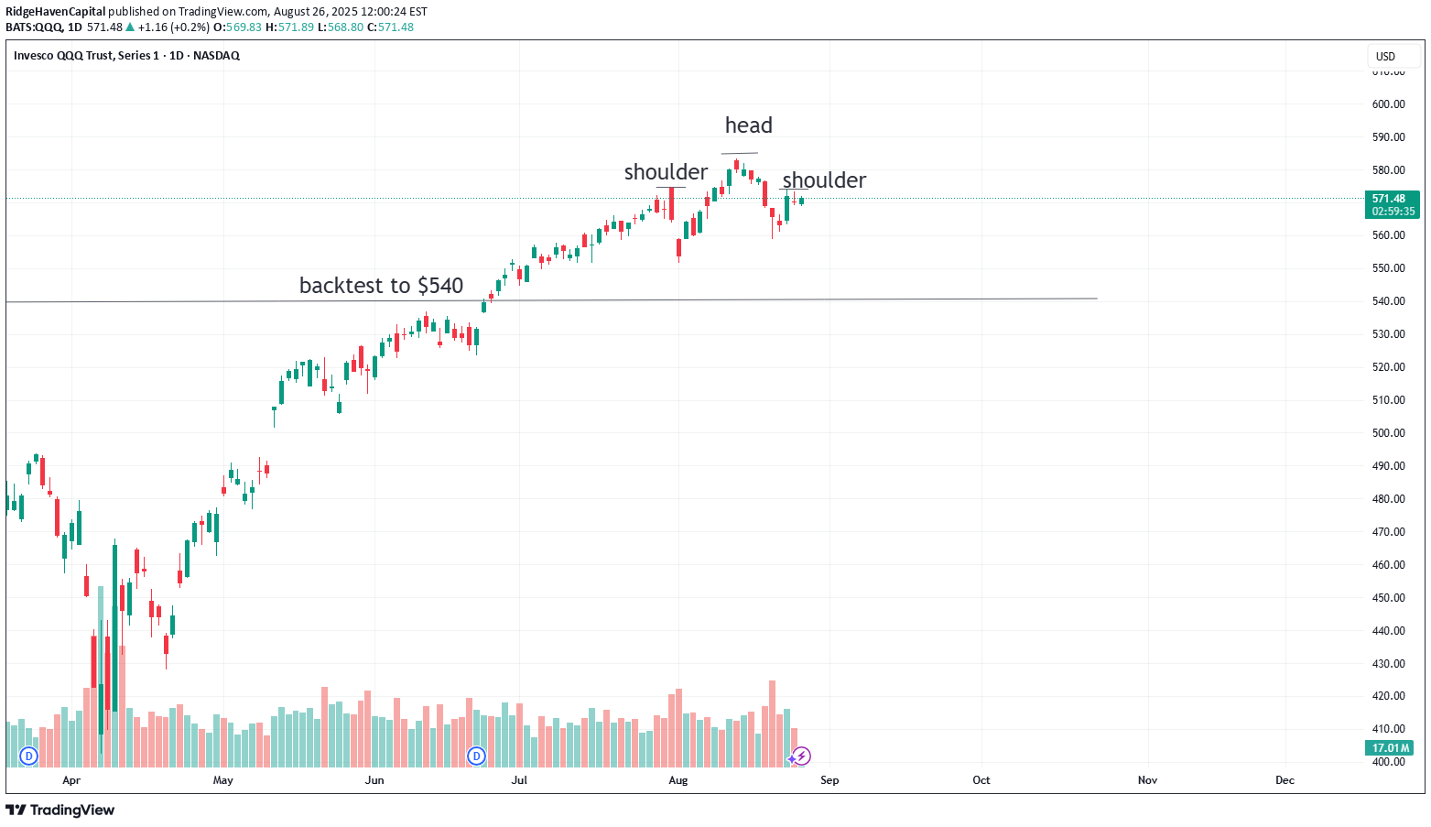This screenshot has height=827, width=1431.
Task: Click the 17.01M volume label
Action: (1391, 748)
